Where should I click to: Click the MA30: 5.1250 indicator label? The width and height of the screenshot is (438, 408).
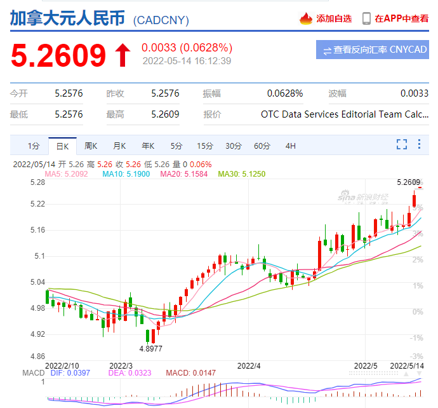[x=242, y=174]
